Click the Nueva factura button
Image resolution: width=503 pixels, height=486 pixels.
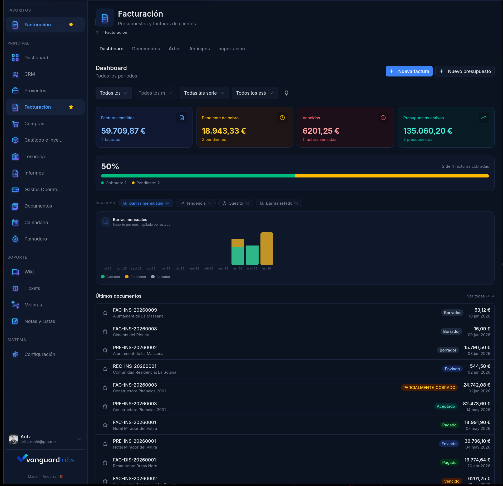point(409,71)
